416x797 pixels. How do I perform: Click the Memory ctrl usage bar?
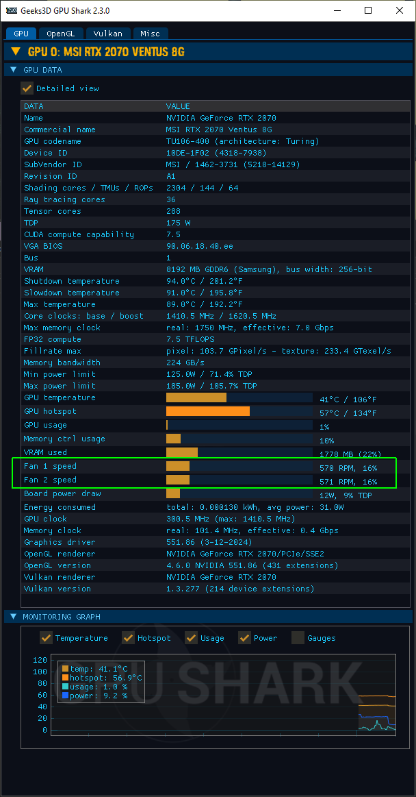tap(239, 439)
